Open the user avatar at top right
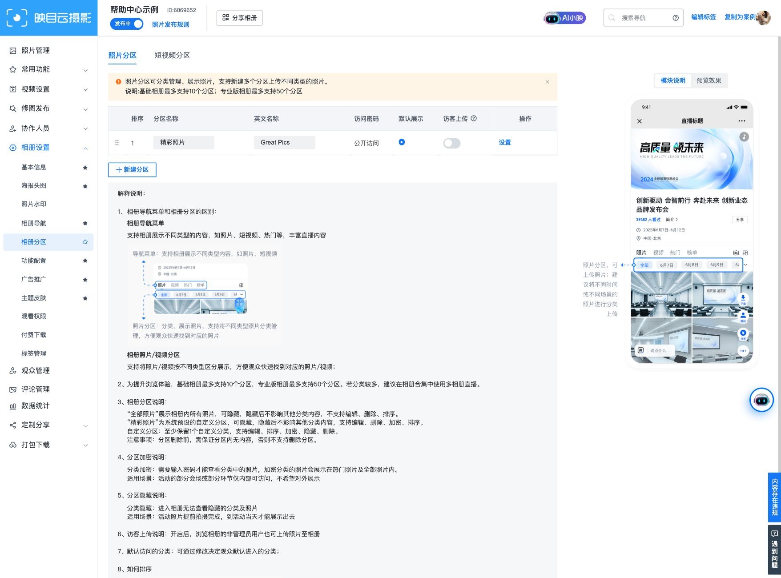 click(x=763, y=18)
